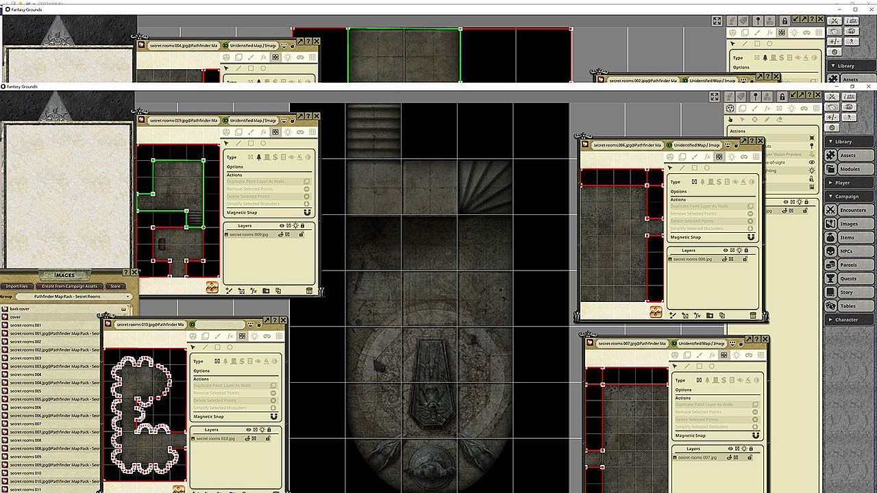Open grid tab in secret rooms 009 toolbar
The height and width of the screenshot is (493, 877).
pos(312,132)
